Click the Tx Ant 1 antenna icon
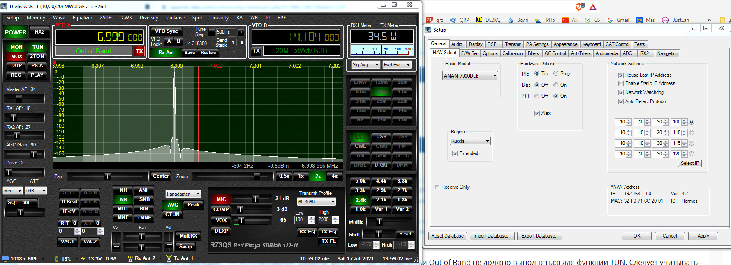 tap(169, 258)
